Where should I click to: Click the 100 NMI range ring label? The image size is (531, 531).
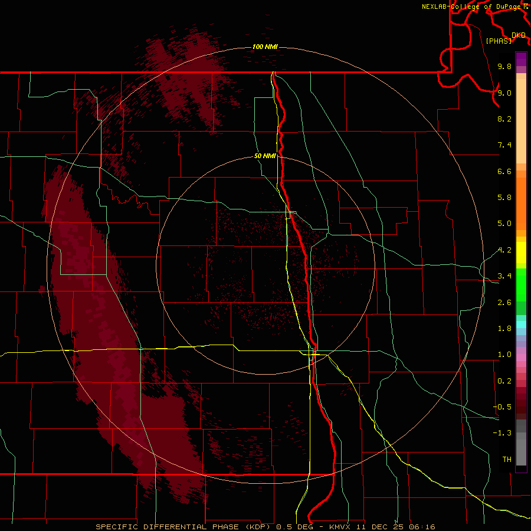(x=265, y=47)
